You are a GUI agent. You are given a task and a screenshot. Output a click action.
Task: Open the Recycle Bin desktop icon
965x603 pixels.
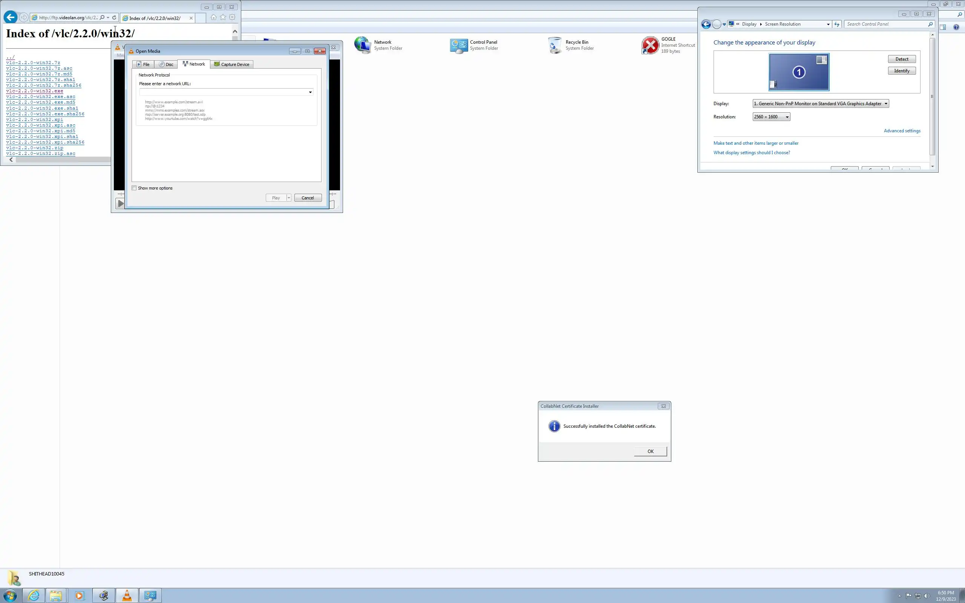click(x=554, y=45)
